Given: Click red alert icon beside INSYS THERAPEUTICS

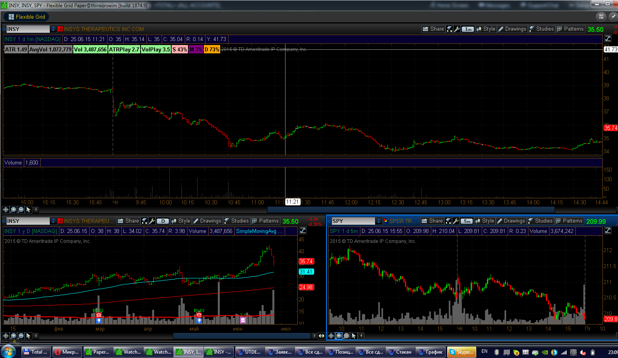Looking at the screenshot, I should point(60,29).
